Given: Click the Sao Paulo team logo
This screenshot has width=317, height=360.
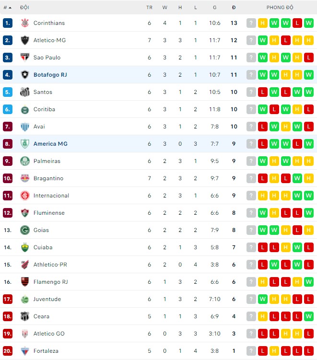Looking at the screenshot, I should pyautogui.click(x=25, y=58).
